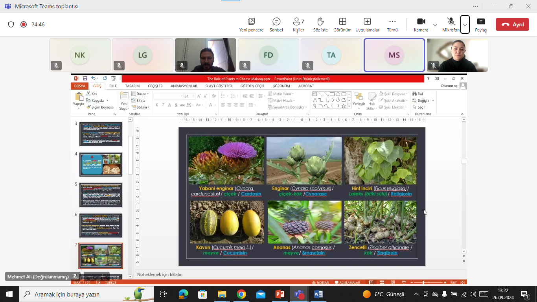The image size is (537, 302).
Task: Open the Teams title bar ellipsis menu
Action: (476, 6)
